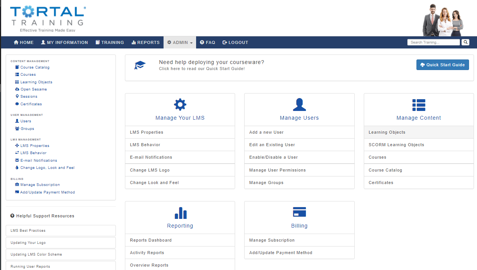
Task: Click Change Logo droplet icon in sidebar
Action: [x=17, y=167]
